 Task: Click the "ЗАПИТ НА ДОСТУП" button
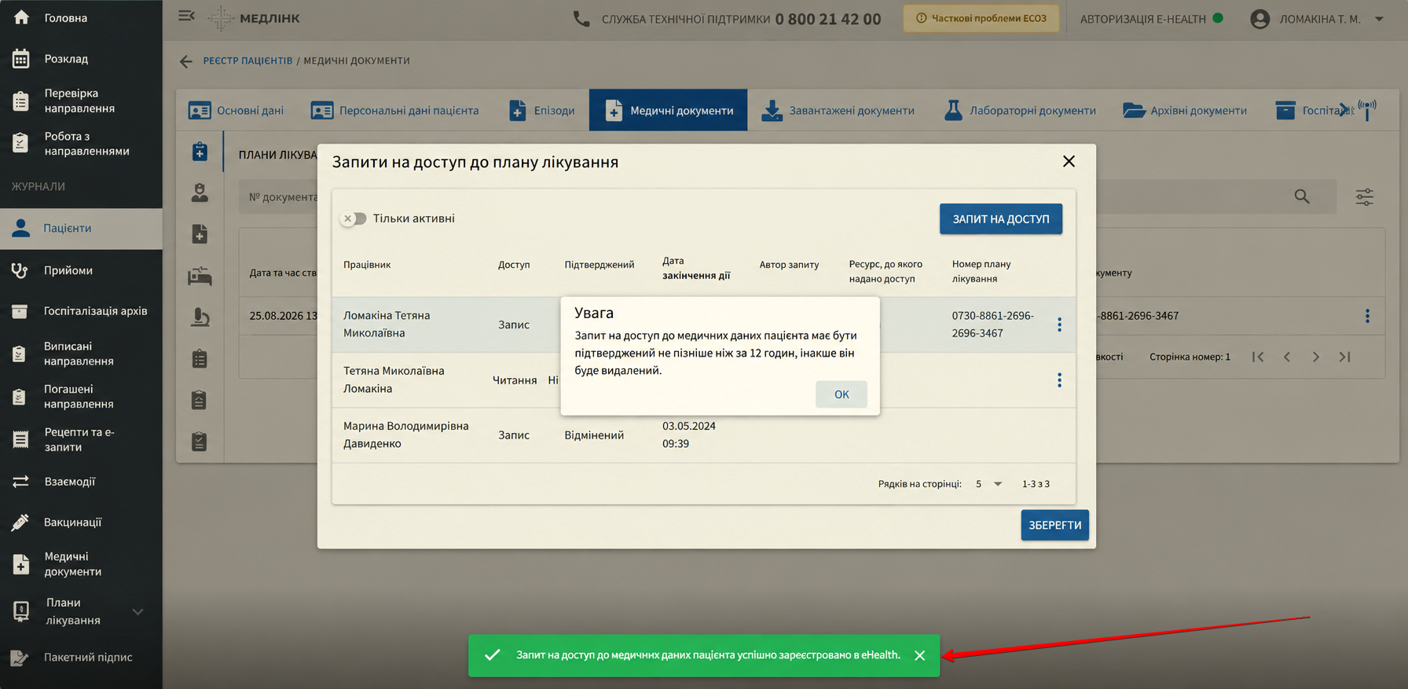(1000, 219)
